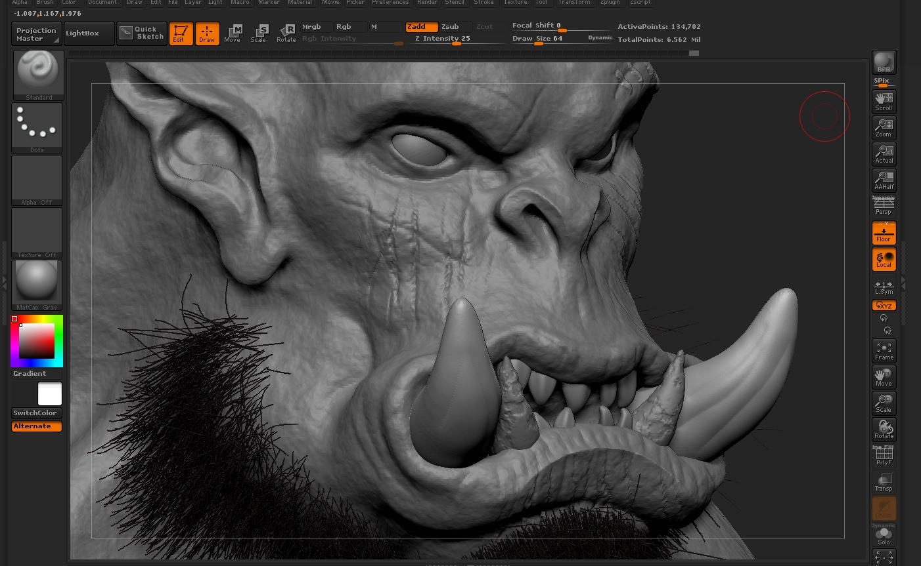Toggle Perspective mode
Screen dimensions: 921x566
884,207
